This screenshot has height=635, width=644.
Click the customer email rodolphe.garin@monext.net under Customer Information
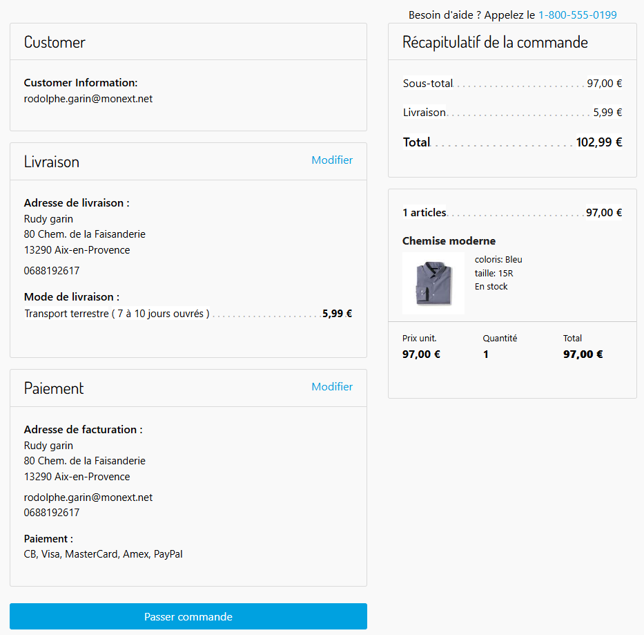pos(88,99)
